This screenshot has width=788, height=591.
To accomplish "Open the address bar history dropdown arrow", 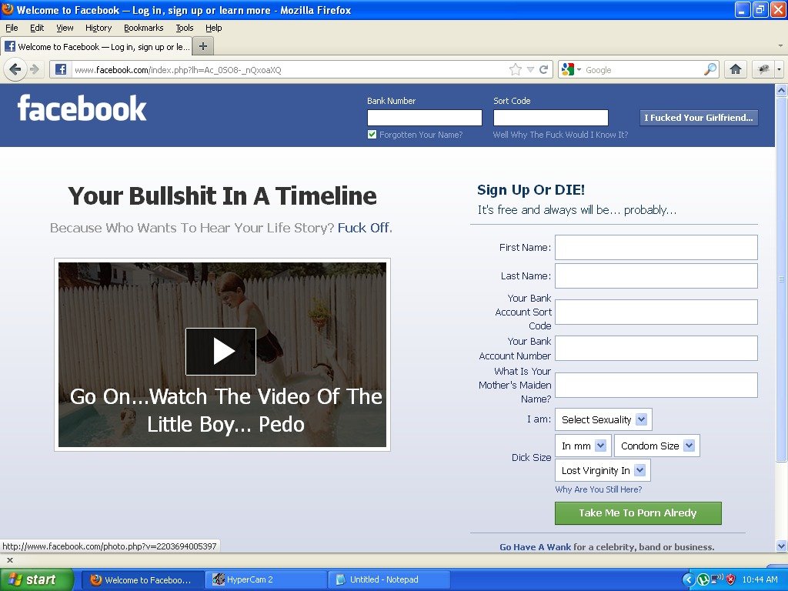I will pos(530,69).
